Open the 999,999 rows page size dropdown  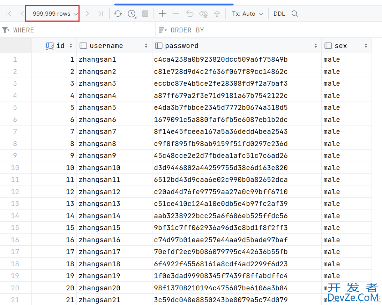(55, 14)
